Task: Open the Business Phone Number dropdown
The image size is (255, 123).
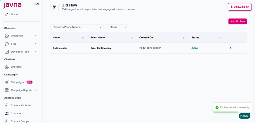Action: 77,27
